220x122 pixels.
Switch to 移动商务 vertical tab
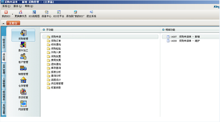click(x=4, y=96)
